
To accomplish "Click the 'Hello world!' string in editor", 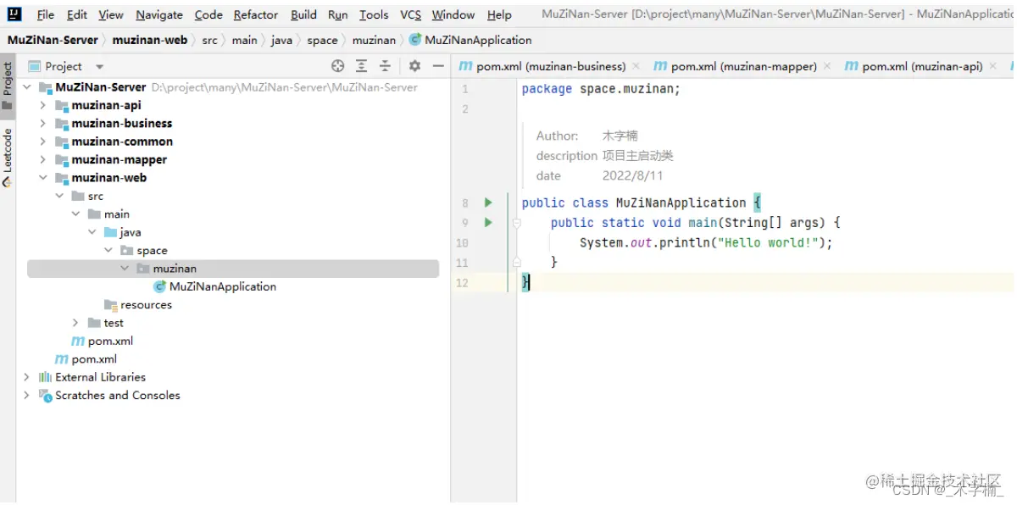I will [x=769, y=243].
